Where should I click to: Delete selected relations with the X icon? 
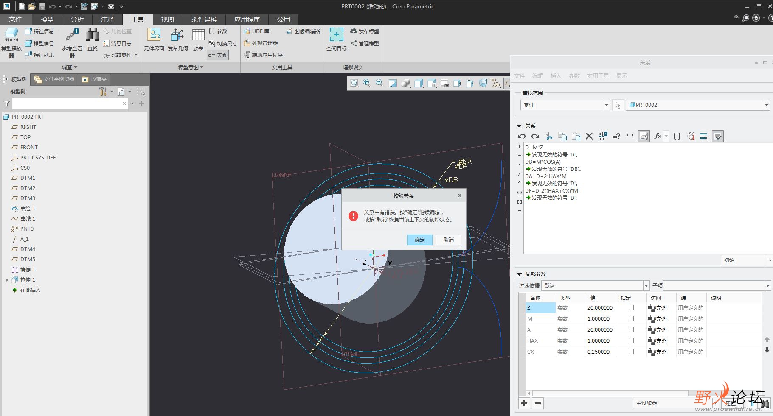pyautogui.click(x=589, y=136)
